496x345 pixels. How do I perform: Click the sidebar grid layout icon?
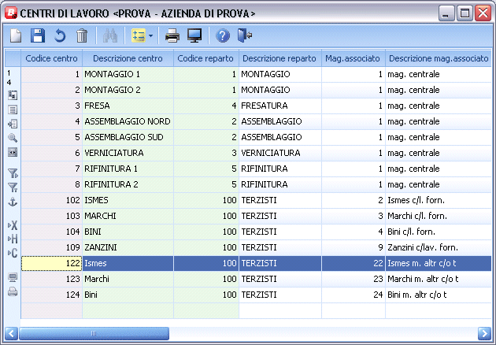tap(13, 95)
